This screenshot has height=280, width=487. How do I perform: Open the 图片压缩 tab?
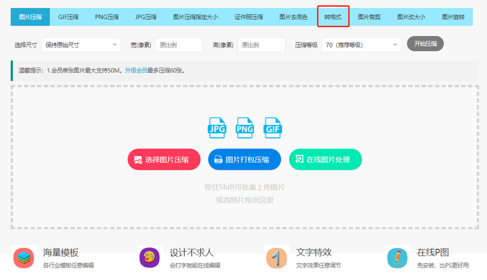pyautogui.click(x=30, y=17)
